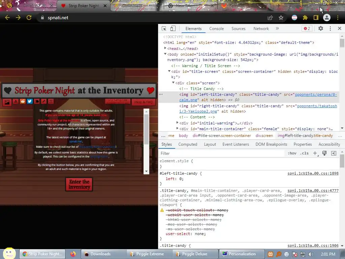Switch to the Network tab
345x259 pixels.
(x=261, y=29)
